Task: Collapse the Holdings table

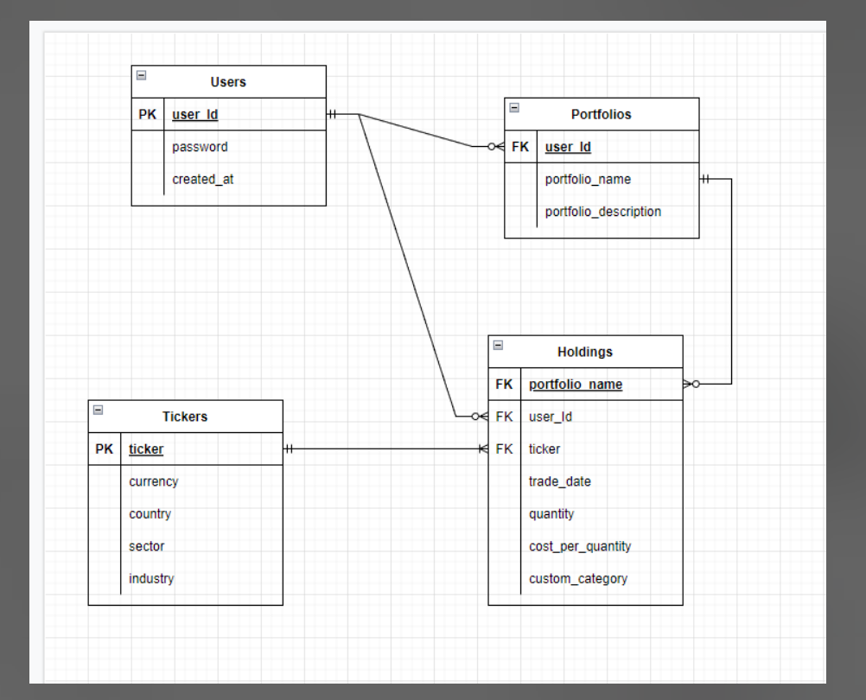Action: 498,345
